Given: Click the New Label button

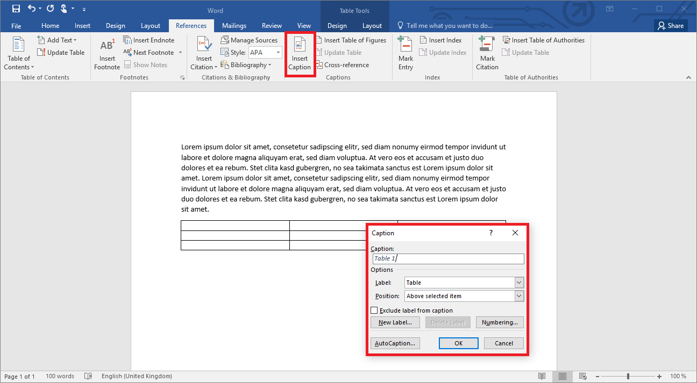Looking at the screenshot, I should point(395,322).
